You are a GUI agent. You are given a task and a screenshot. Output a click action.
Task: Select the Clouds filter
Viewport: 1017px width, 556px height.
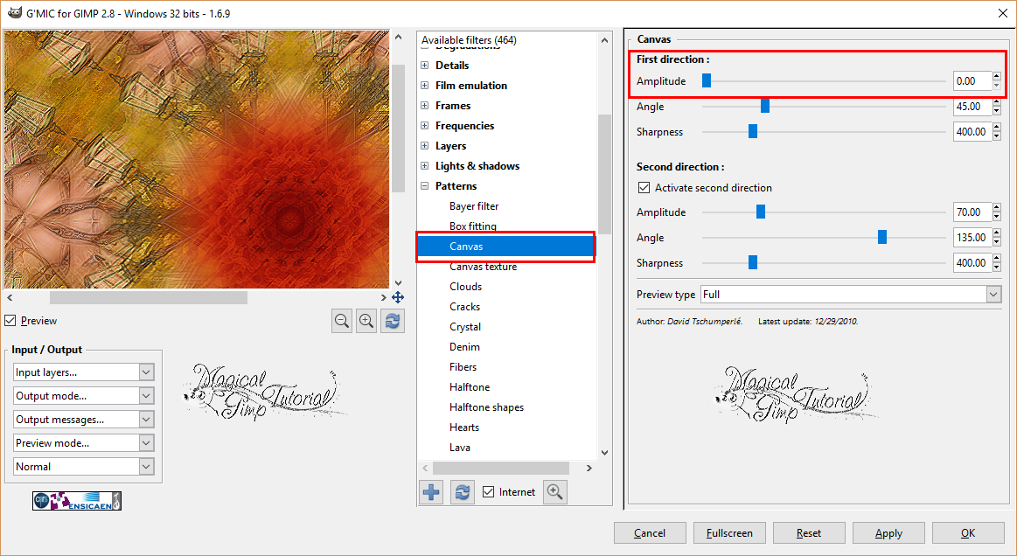click(465, 286)
